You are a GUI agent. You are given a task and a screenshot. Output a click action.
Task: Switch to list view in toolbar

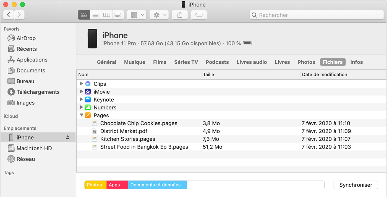click(x=95, y=15)
